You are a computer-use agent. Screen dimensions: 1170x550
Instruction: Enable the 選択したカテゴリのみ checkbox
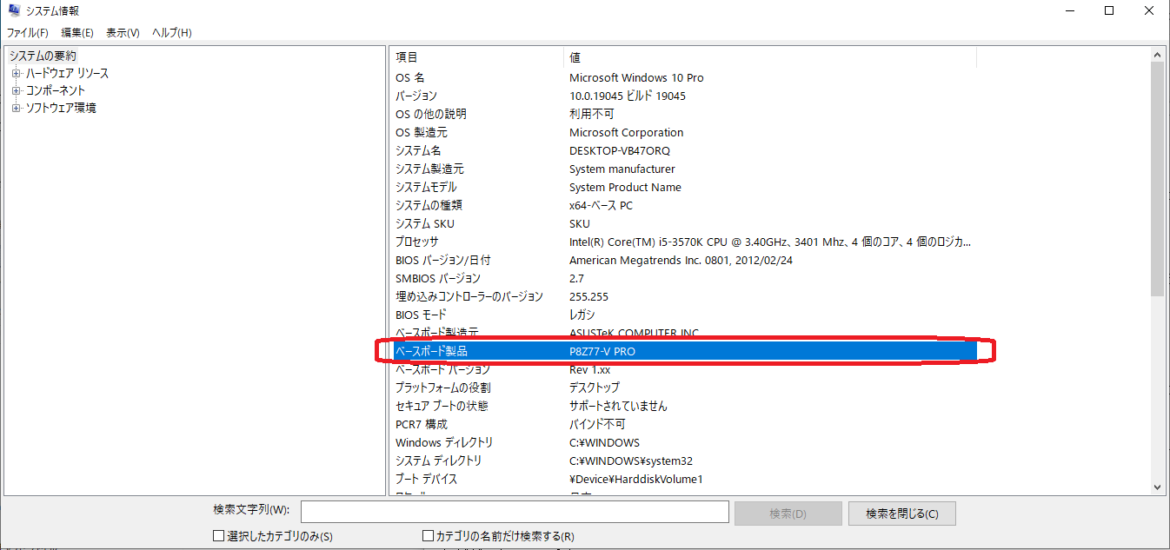point(217,536)
